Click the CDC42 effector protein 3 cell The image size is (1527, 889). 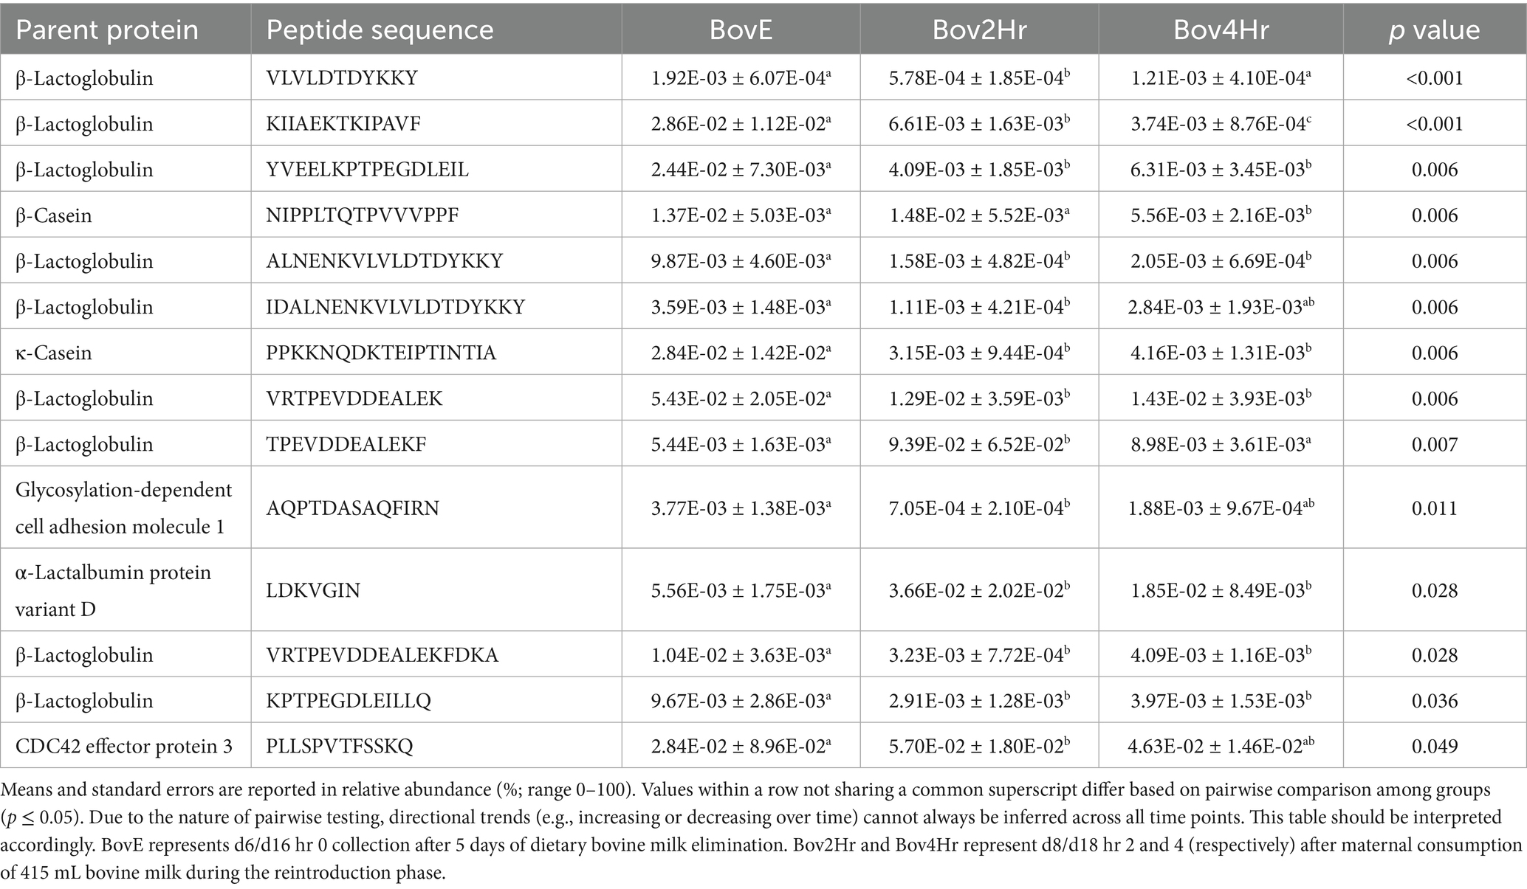pos(124,746)
